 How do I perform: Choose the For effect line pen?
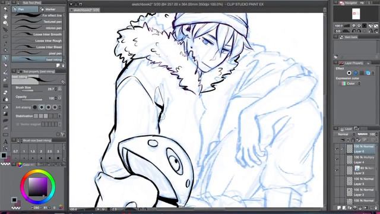[37, 15]
